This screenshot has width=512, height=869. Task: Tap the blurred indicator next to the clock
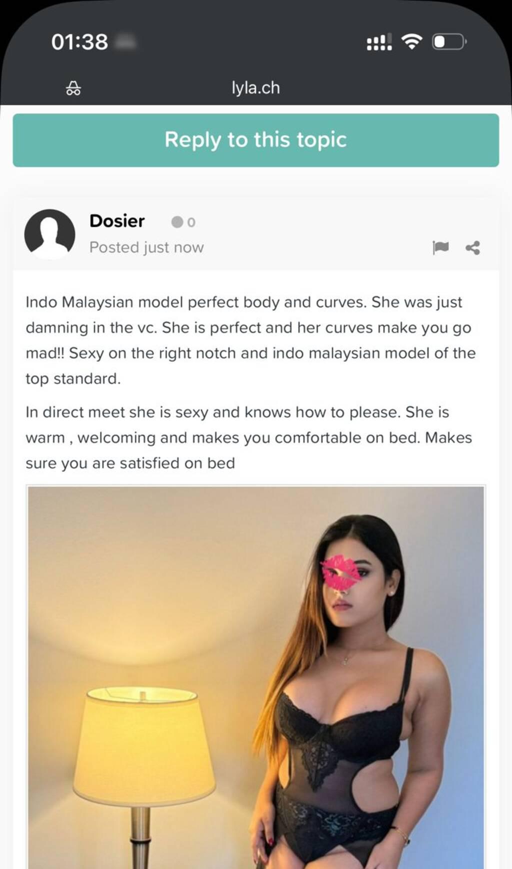(125, 42)
